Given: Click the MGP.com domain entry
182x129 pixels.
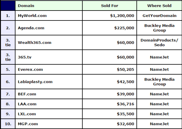Looking at the screenshot, I should click(28, 124).
